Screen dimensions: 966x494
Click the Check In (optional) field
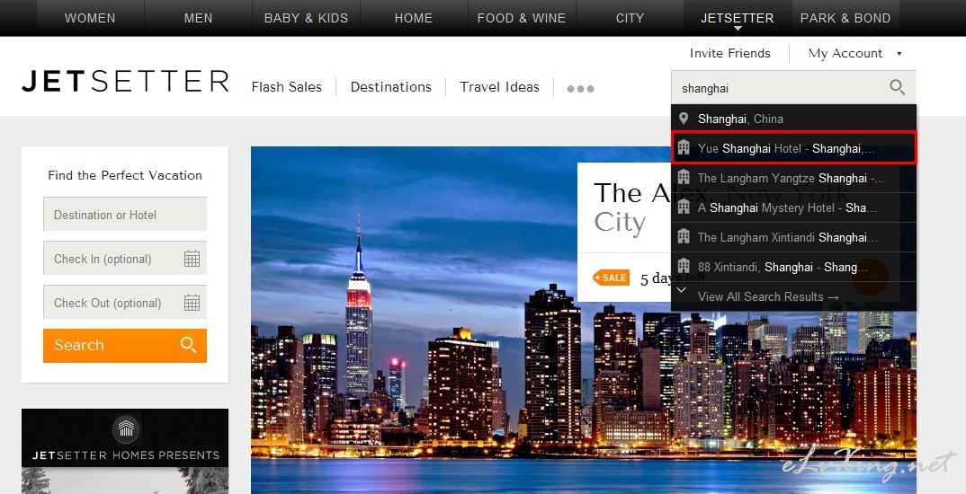[x=125, y=259]
